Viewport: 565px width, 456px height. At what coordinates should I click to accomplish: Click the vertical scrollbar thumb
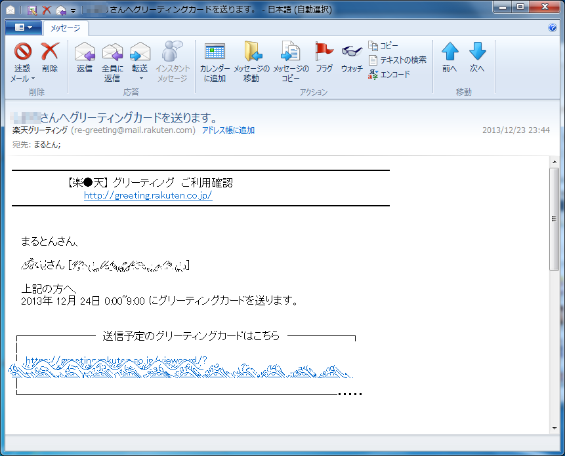tap(555, 219)
